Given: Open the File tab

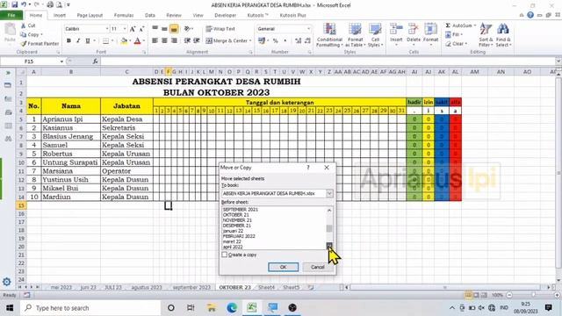Looking at the screenshot, I should [11, 15].
